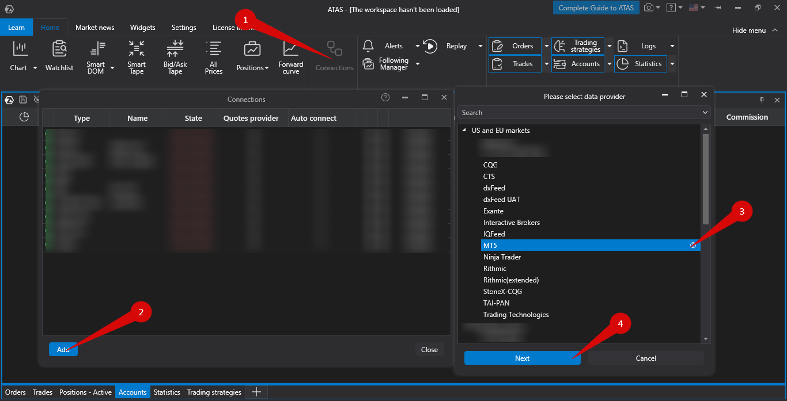Screen dimensions: 787x401
Task: Expand Logs dropdown arrow
Action: [672, 46]
